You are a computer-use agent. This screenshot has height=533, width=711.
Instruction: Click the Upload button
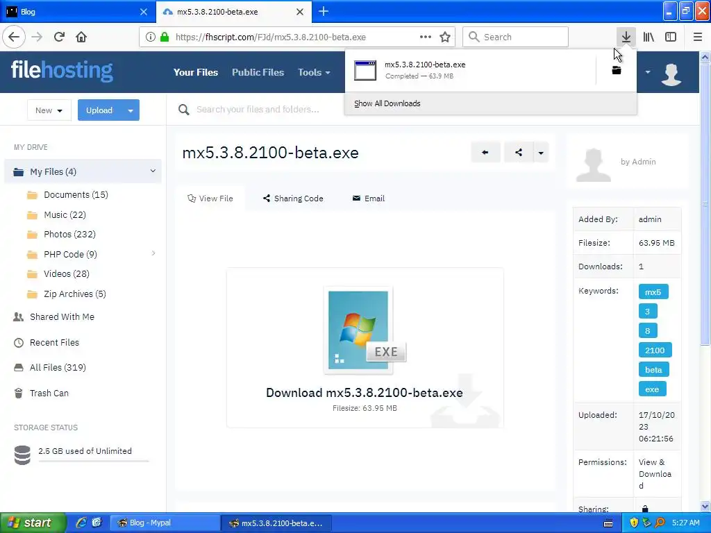(x=99, y=110)
